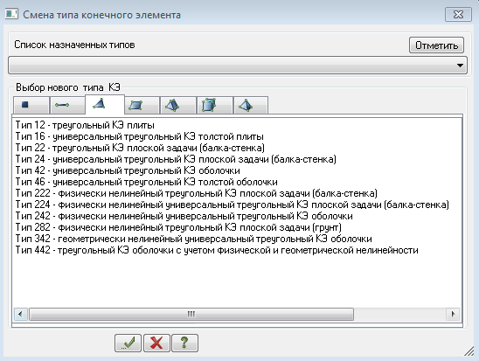This screenshot has width=479, height=361.
Task: Click the horizontal scrollbar right arrow
Action: 453,314
